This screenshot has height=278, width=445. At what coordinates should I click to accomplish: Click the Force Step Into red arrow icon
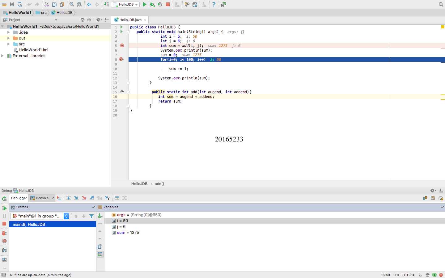pyautogui.click(x=84, y=198)
